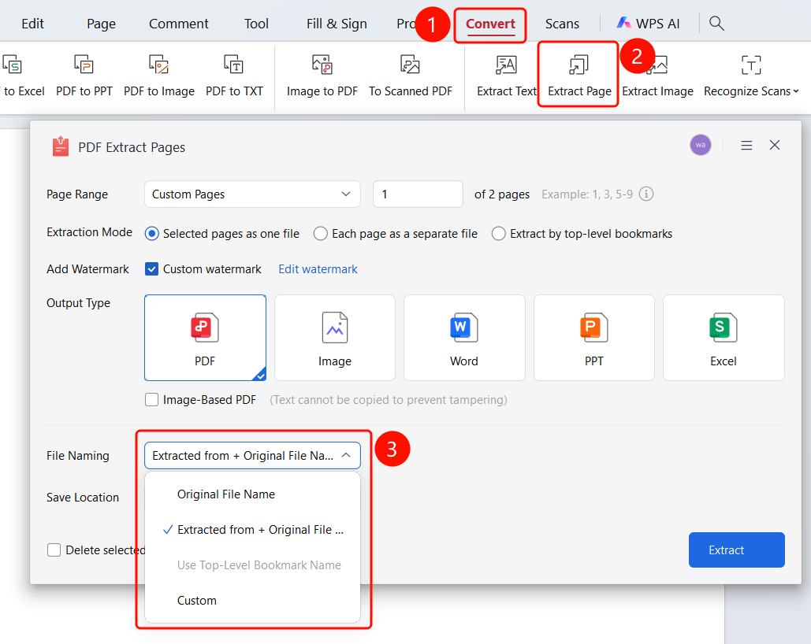Choose PDF as the output type
This screenshot has height=644, width=811.
click(x=206, y=338)
